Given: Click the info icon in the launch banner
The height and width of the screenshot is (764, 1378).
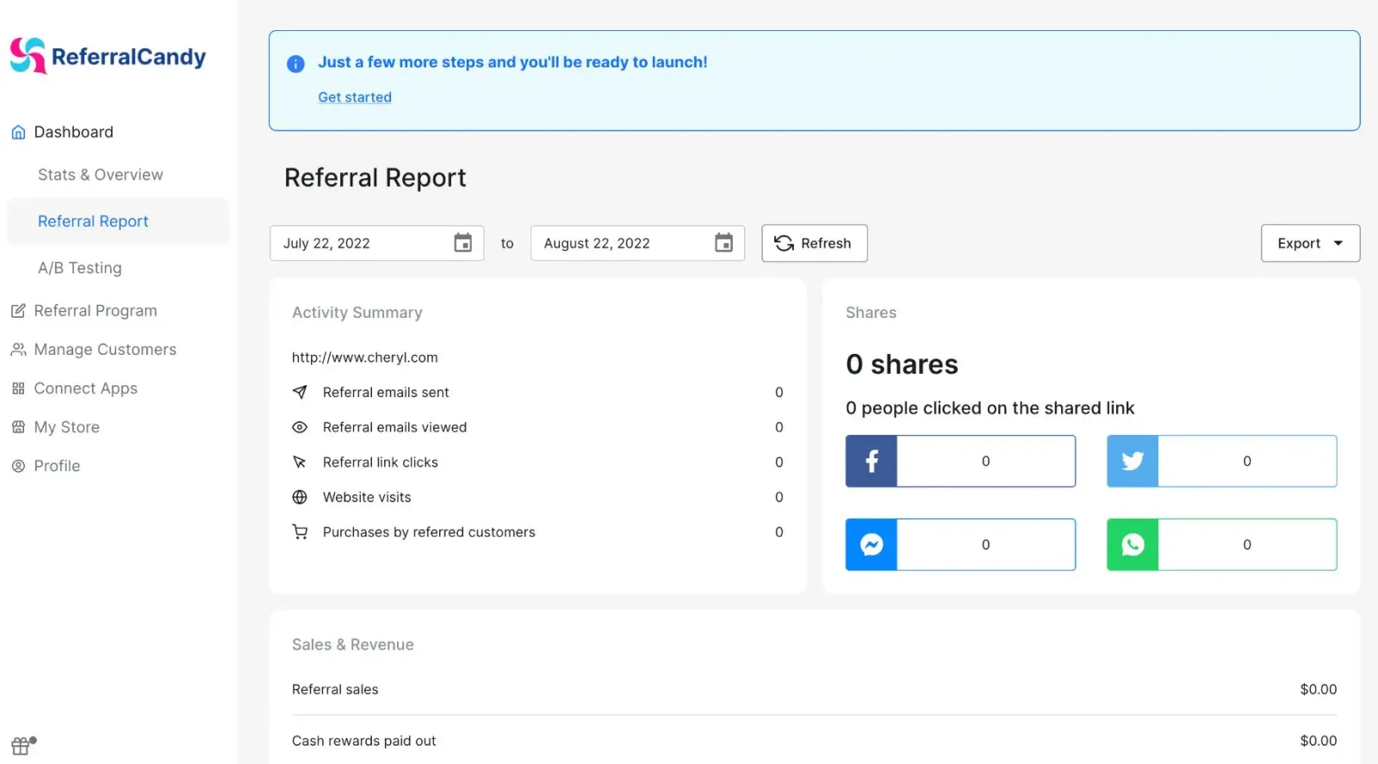Looking at the screenshot, I should (x=295, y=64).
